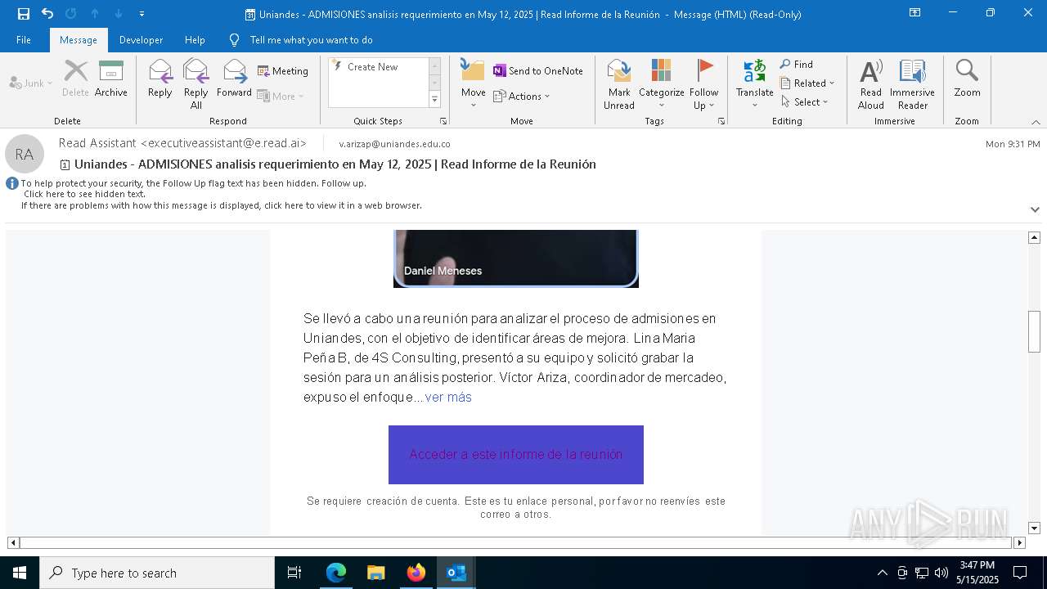The height and width of the screenshot is (589, 1047).
Task: Click the vertical scrollbar up arrow
Action: [1034, 237]
